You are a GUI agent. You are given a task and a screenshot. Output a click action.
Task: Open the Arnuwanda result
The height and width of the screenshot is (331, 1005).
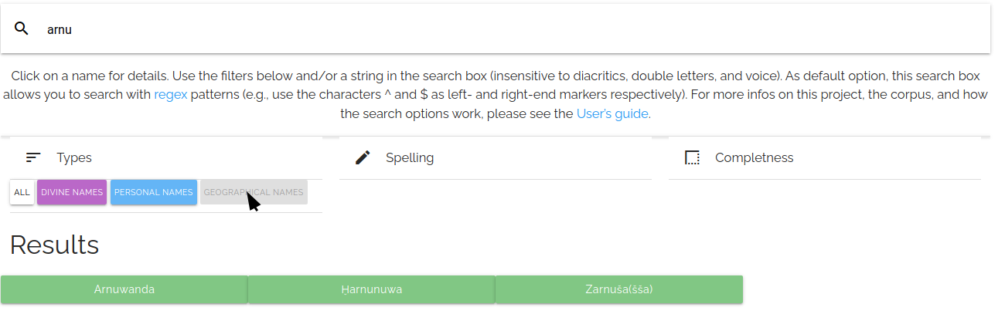coord(124,289)
